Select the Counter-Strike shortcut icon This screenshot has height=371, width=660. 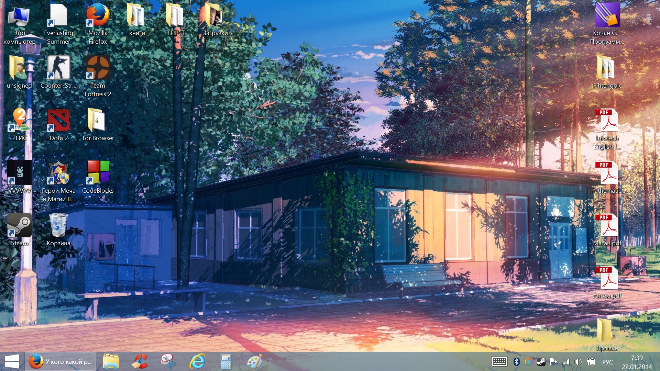pos(58,68)
